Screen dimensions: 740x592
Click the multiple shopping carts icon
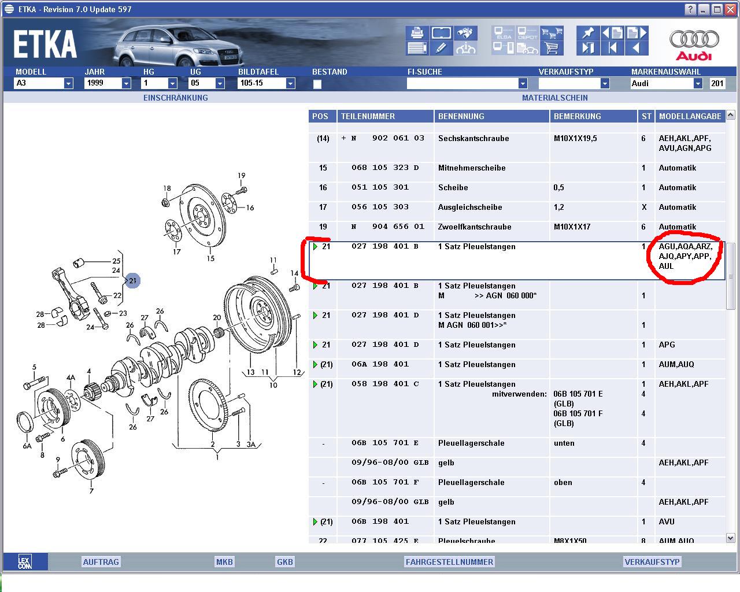click(x=552, y=33)
